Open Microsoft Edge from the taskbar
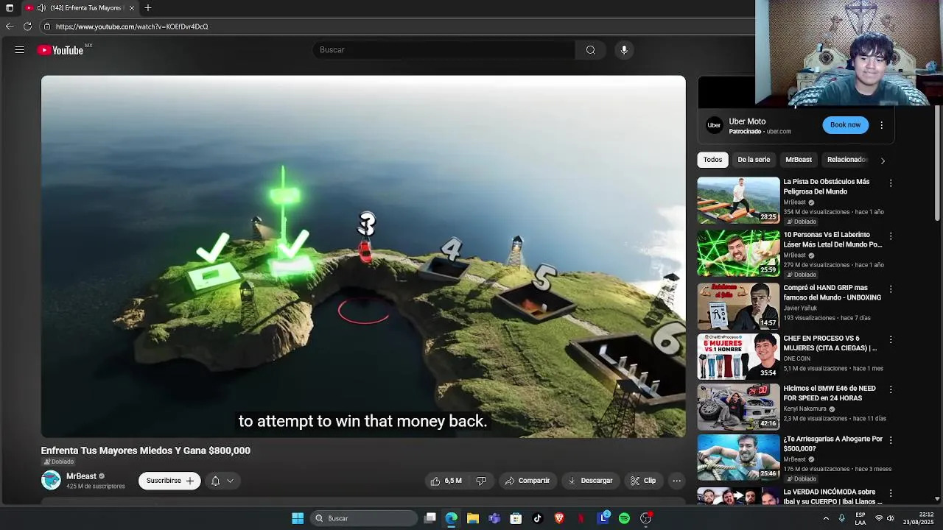 (x=452, y=518)
